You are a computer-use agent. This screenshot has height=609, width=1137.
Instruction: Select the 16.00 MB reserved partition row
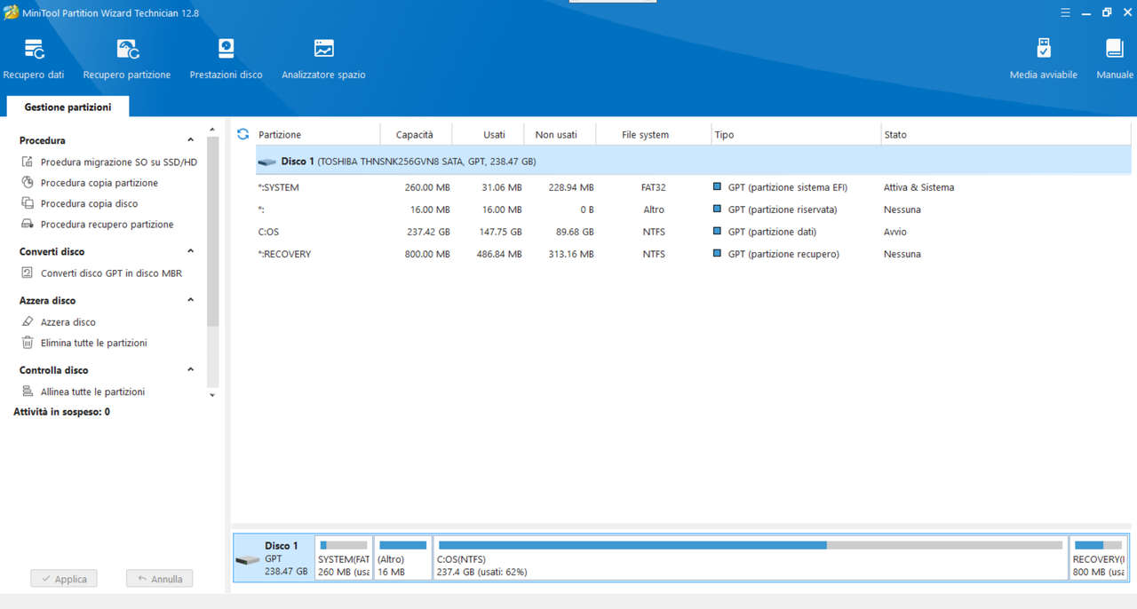point(693,210)
